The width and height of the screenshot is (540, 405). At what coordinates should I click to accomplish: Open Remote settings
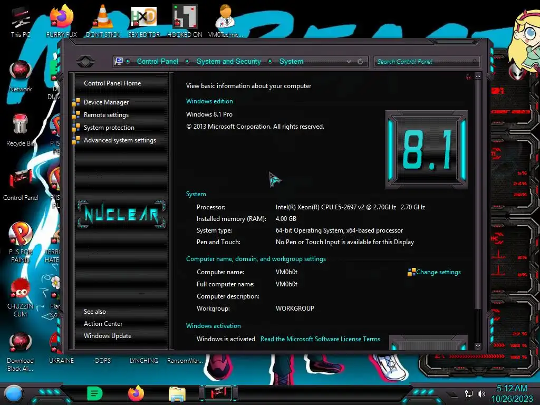tap(106, 115)
